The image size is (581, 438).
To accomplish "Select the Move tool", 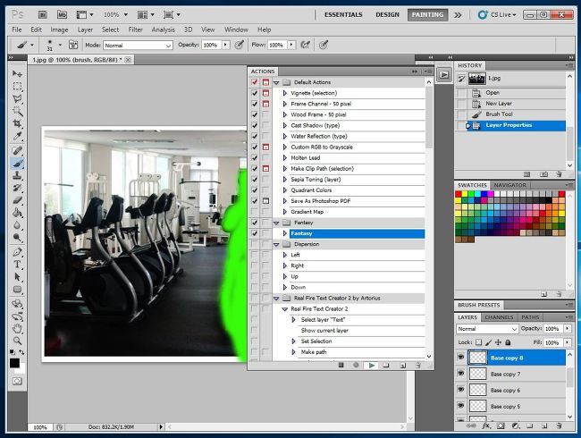I will (17, 73).
